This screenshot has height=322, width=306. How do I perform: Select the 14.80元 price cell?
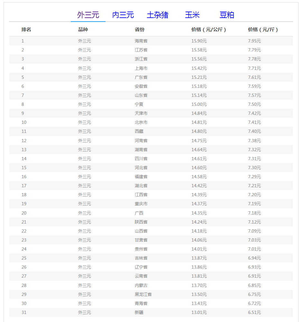[x=199, y=132]
